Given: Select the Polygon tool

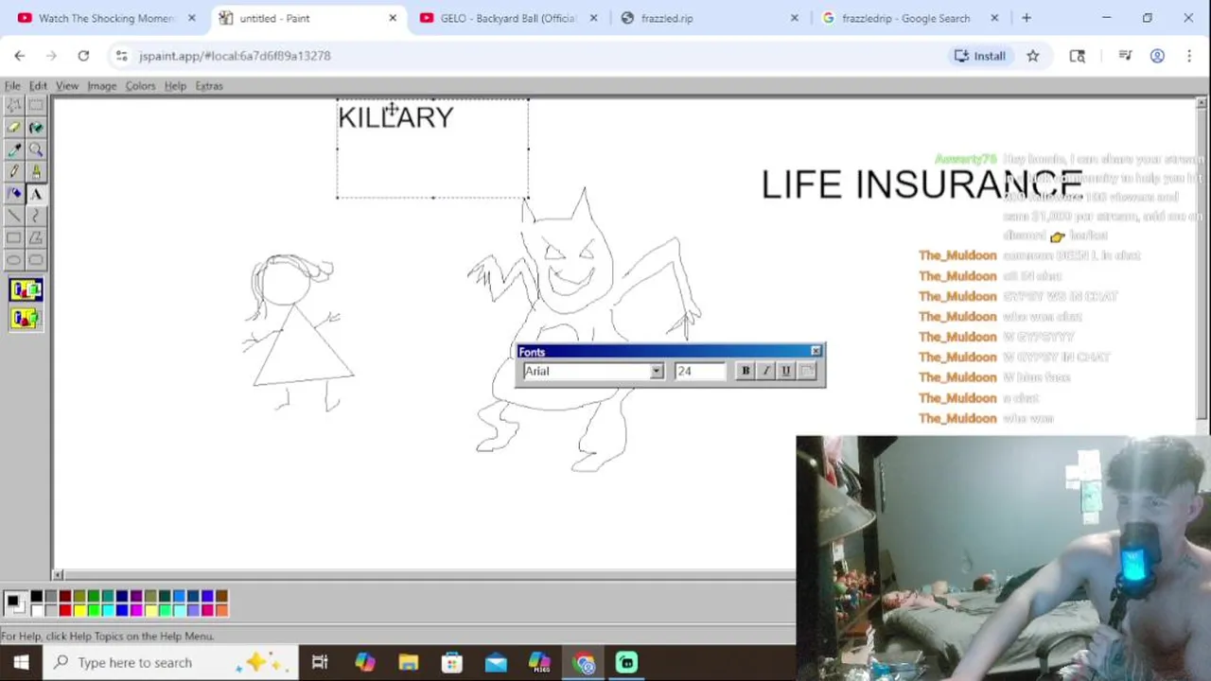Looking at the screenshot, I should click(36, 237).
